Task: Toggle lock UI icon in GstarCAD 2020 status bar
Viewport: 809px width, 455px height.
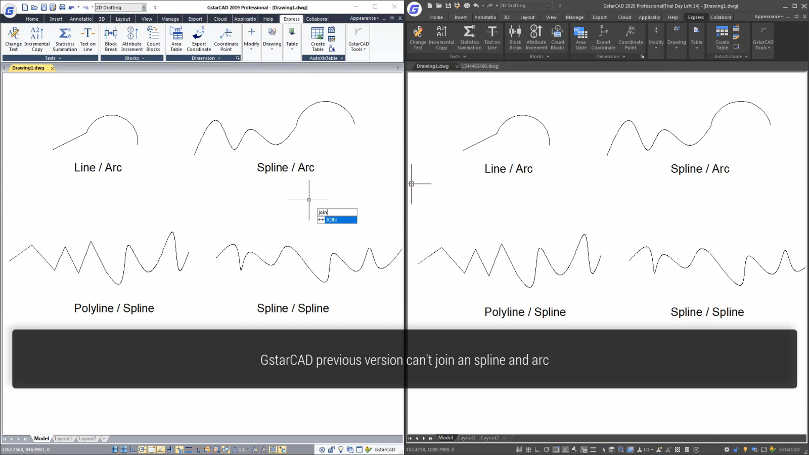Action: pyautogui.click(x=736, y=449)
